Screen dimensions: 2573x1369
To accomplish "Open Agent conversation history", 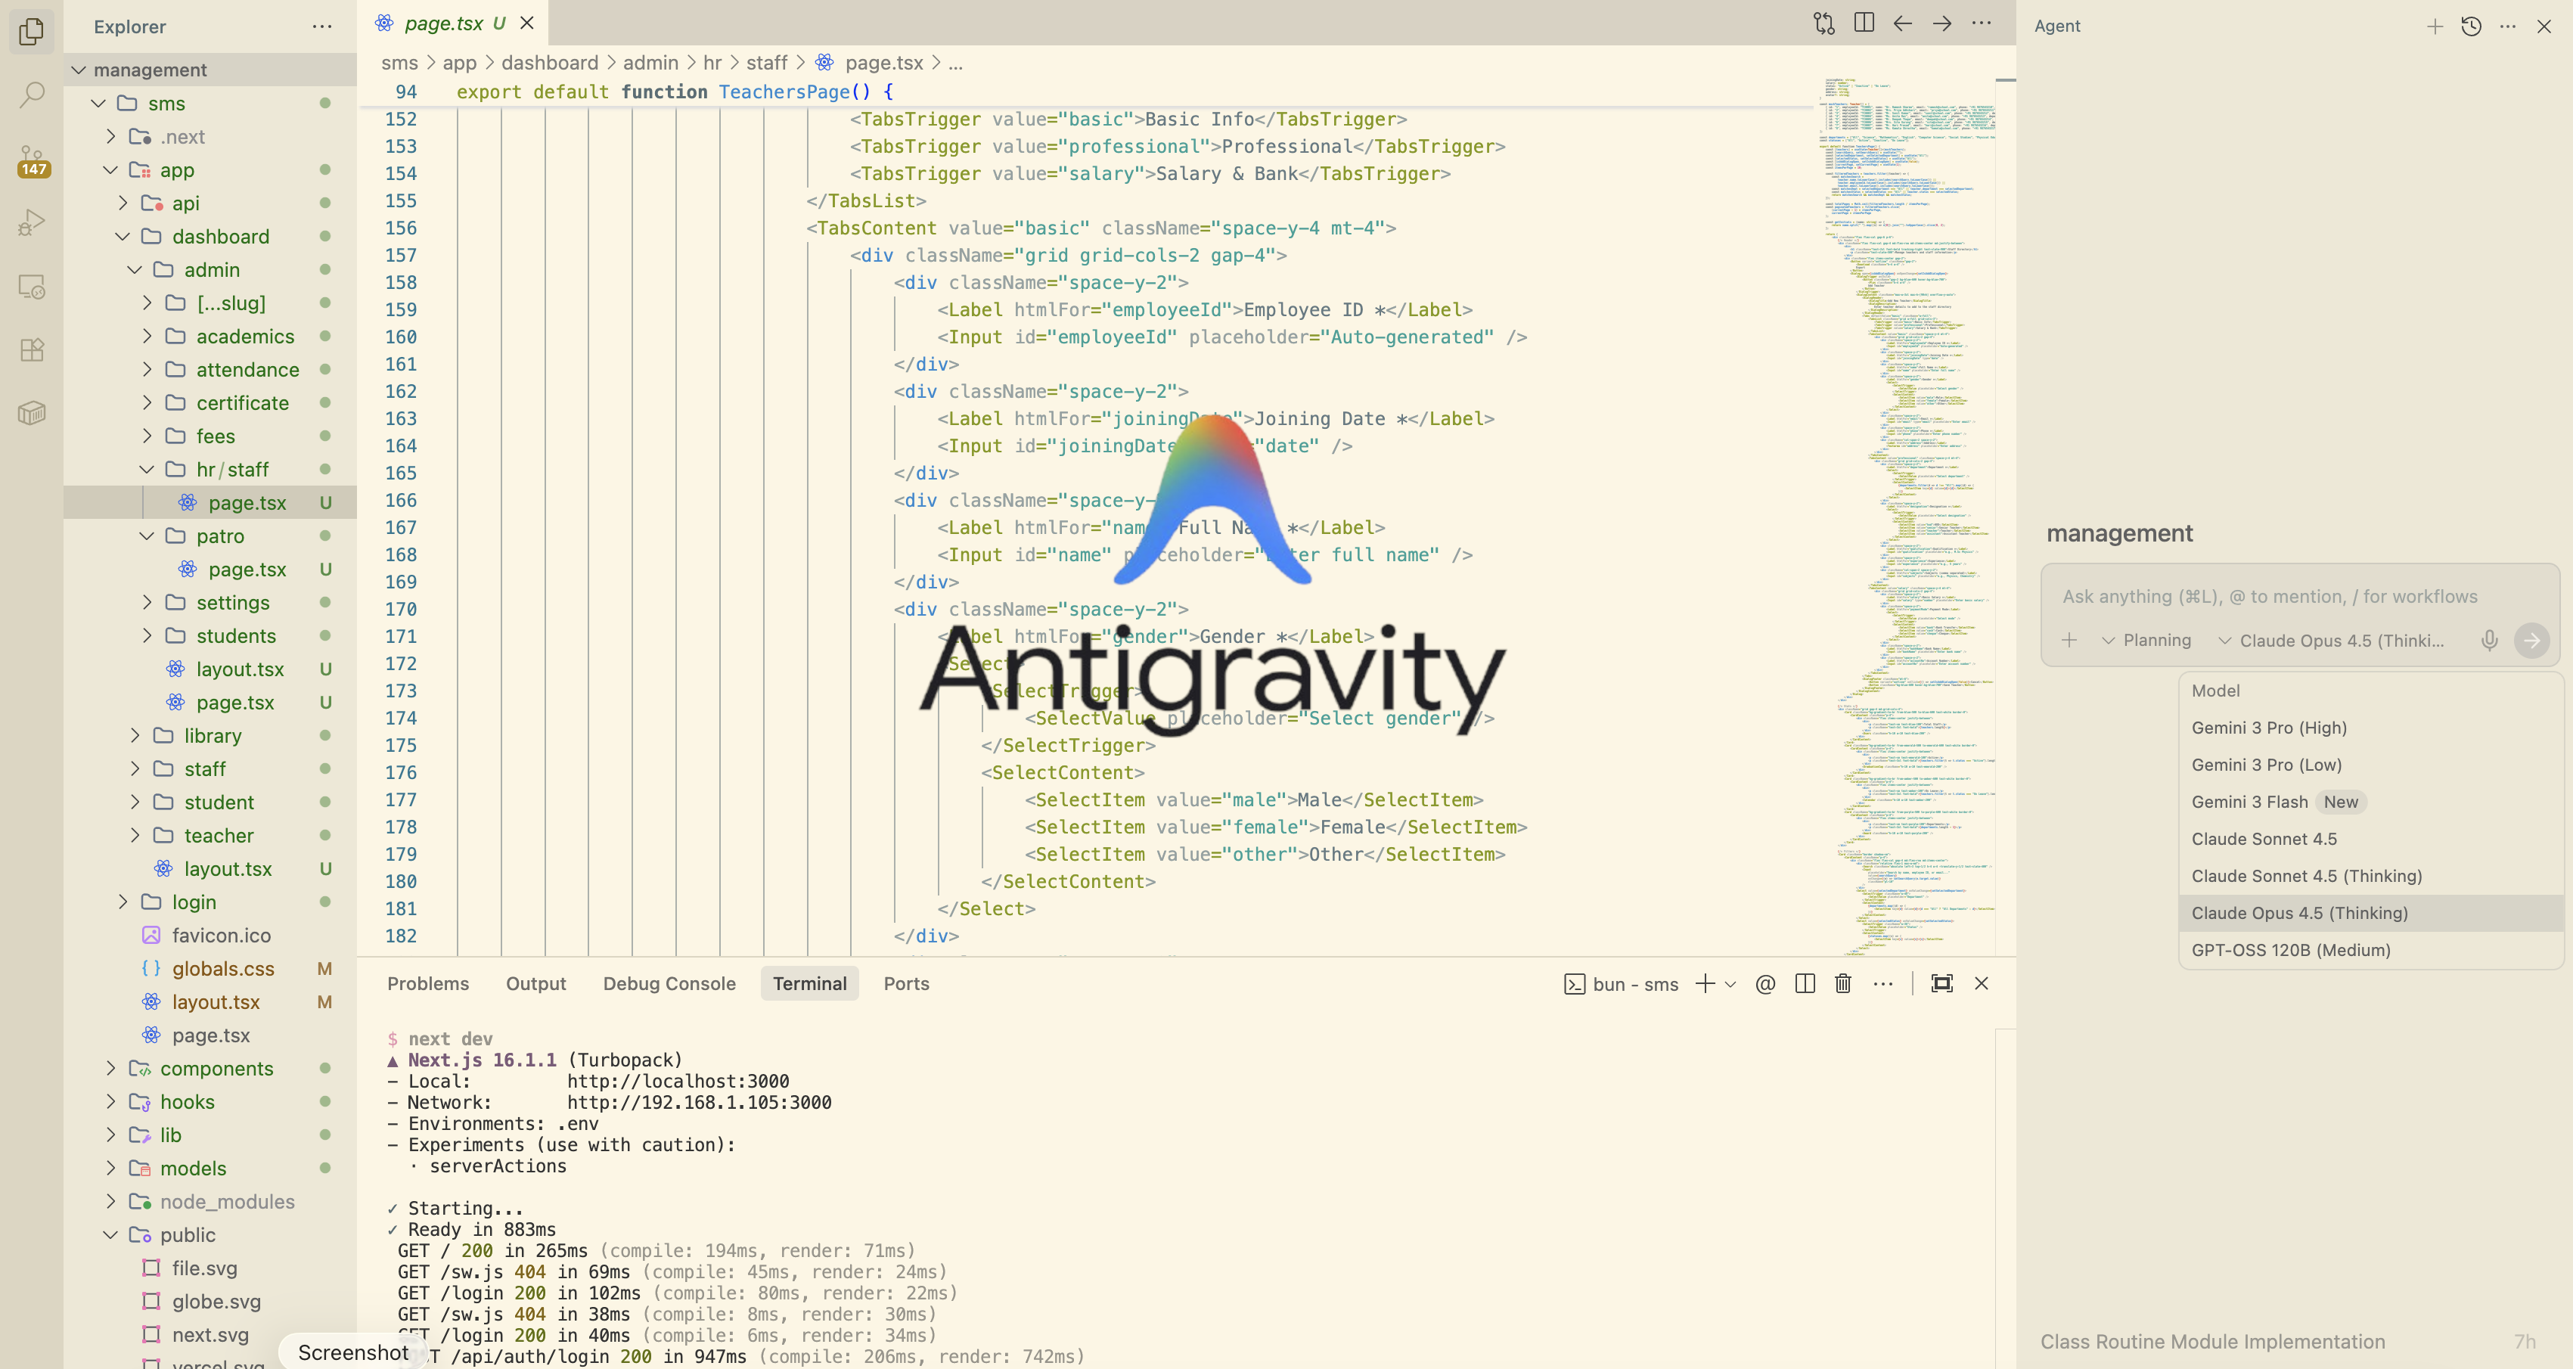I will click(x=2471, y=26).
